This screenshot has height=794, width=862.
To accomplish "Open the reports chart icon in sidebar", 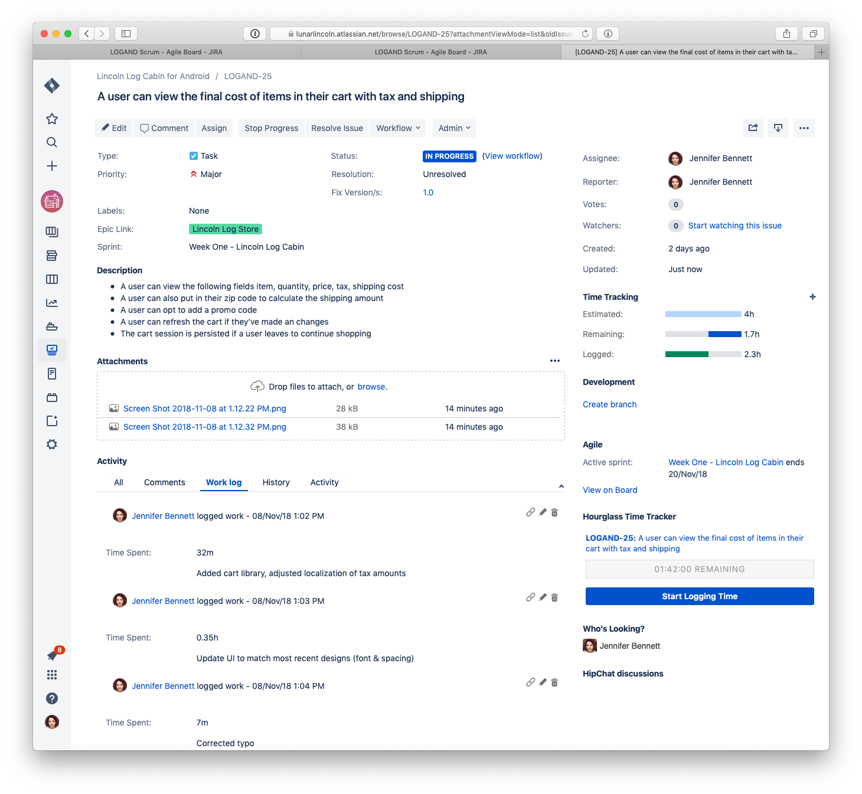I will (52, 303).
